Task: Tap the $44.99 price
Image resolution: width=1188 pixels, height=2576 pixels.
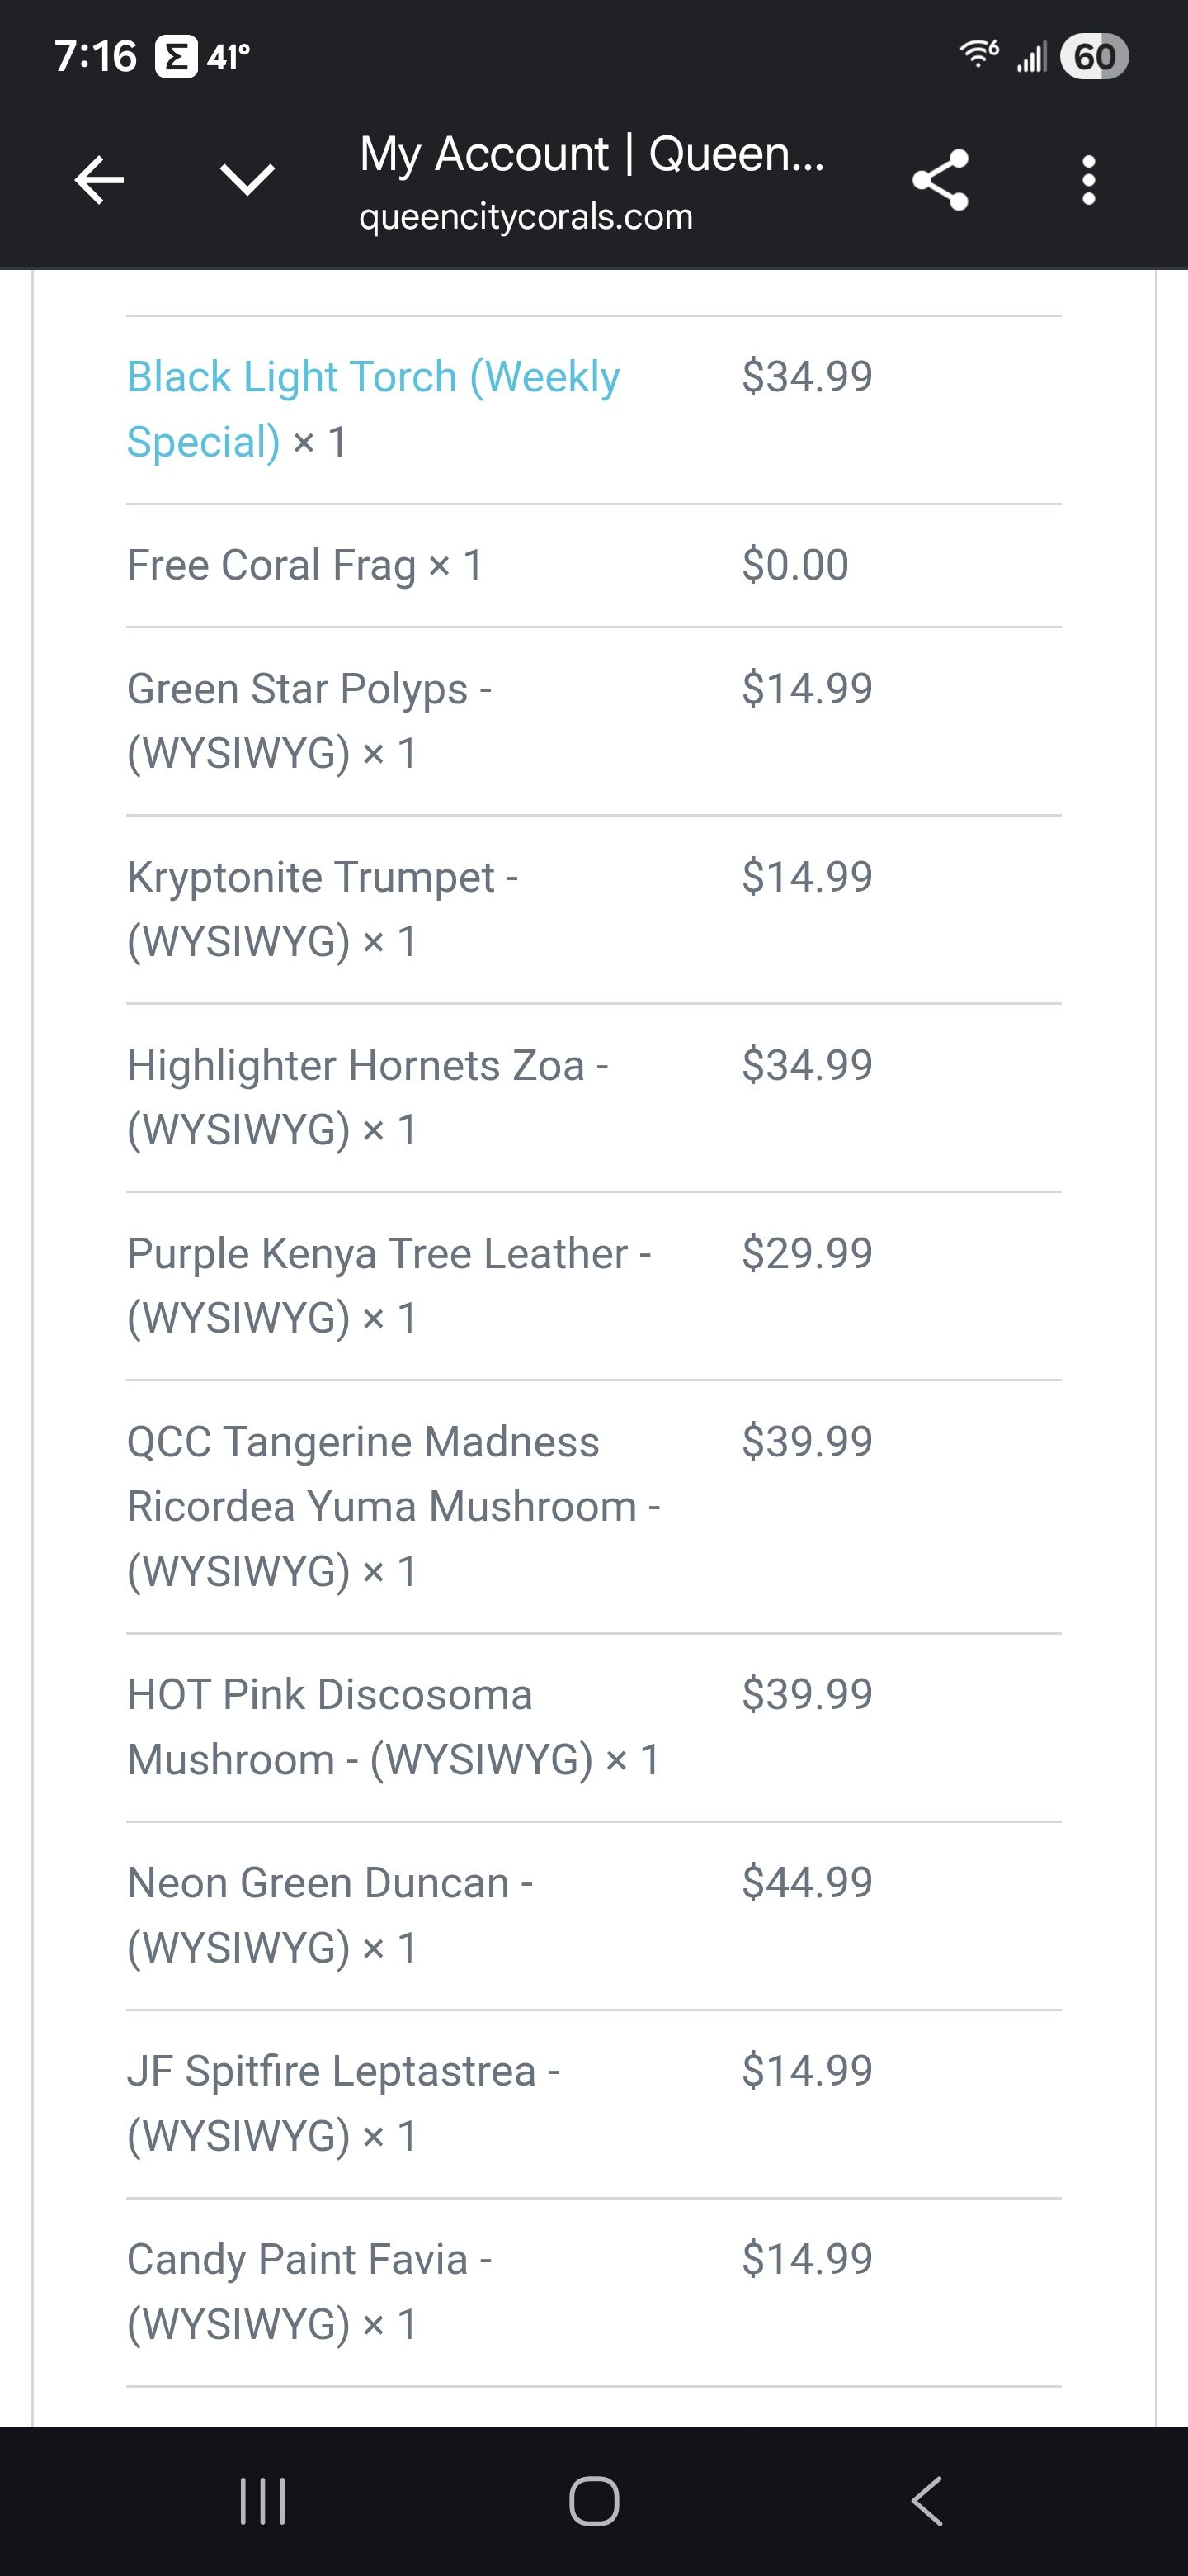Action: click(x=806, y=1883)
